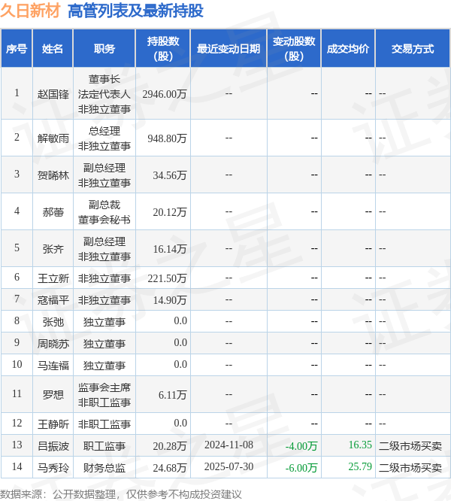Click the 独立董事 cell for 张弛

coord(104,322)
